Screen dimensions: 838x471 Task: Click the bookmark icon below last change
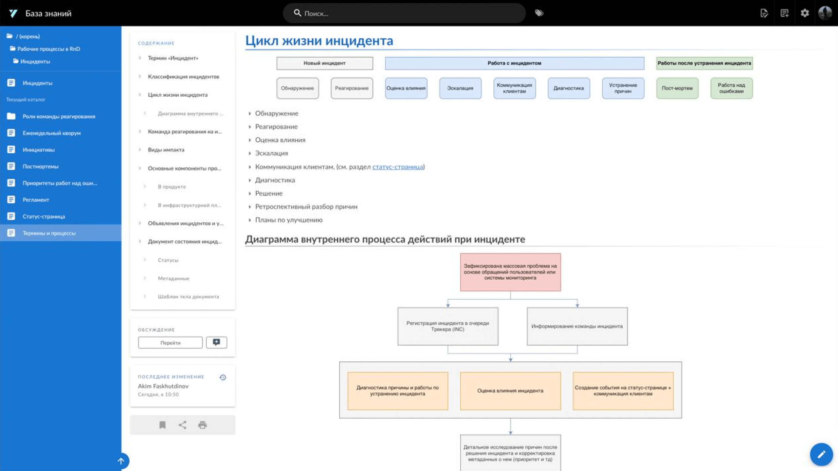[x=162, y=425]
